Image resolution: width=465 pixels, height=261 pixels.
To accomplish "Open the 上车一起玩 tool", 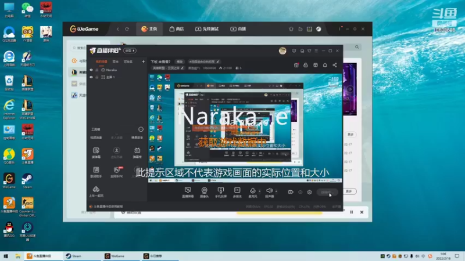I will click(96, 191).
